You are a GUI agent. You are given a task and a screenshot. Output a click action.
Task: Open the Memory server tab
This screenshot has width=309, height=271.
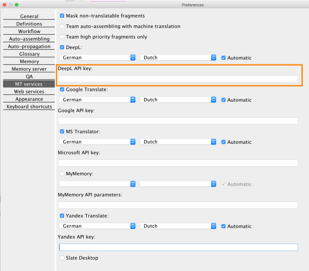29,69
